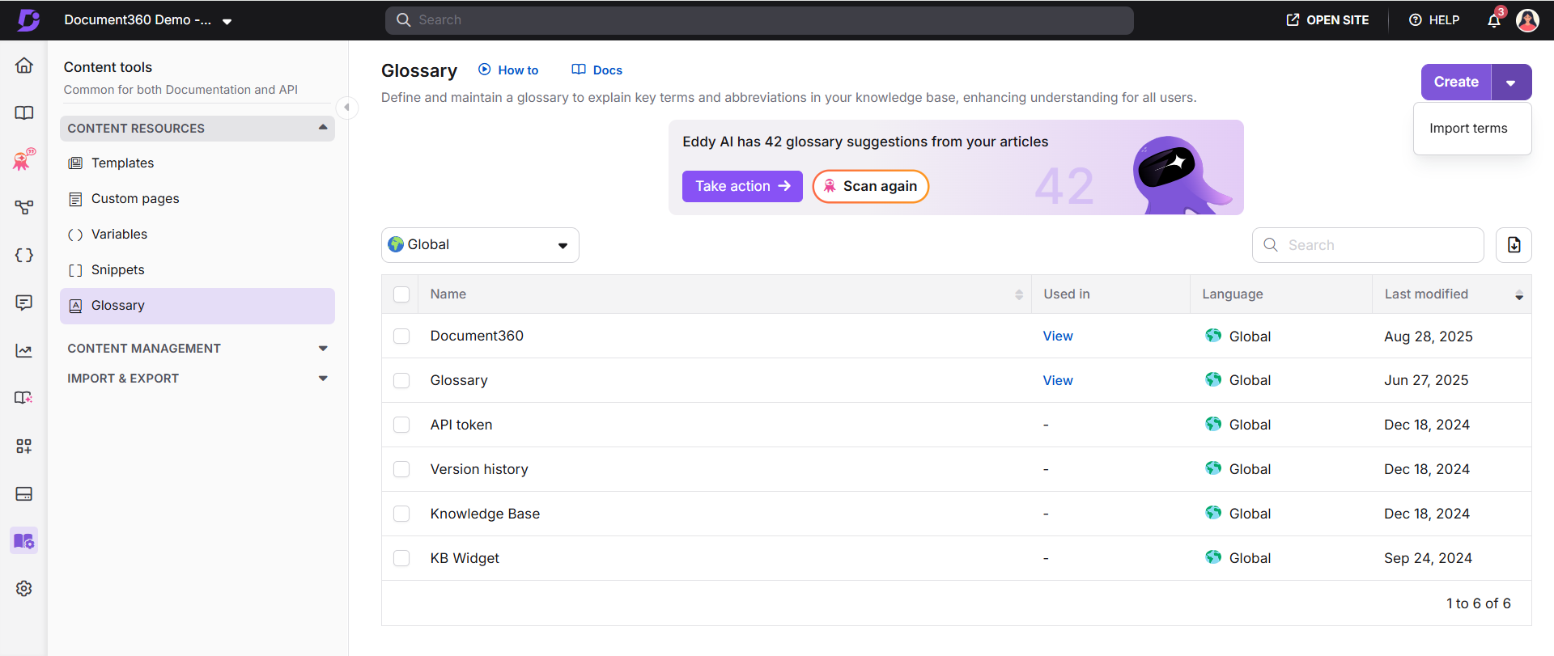Tick the select-all checkbox in table header

point(401,294)
